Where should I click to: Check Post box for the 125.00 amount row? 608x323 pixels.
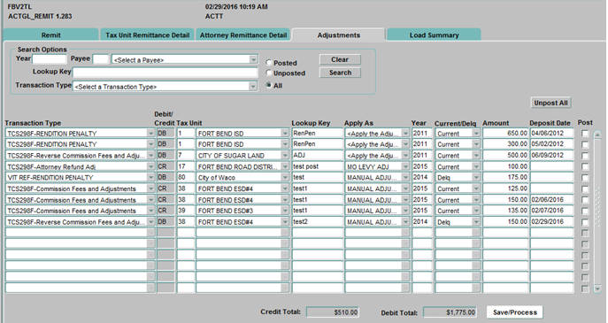pos(585,188)
